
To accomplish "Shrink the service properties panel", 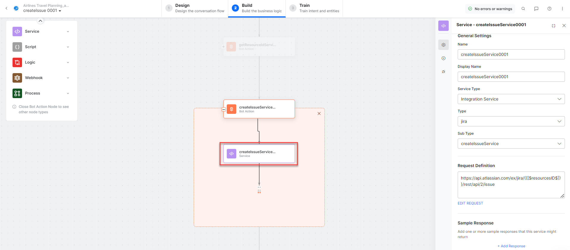I will [553, 26].
